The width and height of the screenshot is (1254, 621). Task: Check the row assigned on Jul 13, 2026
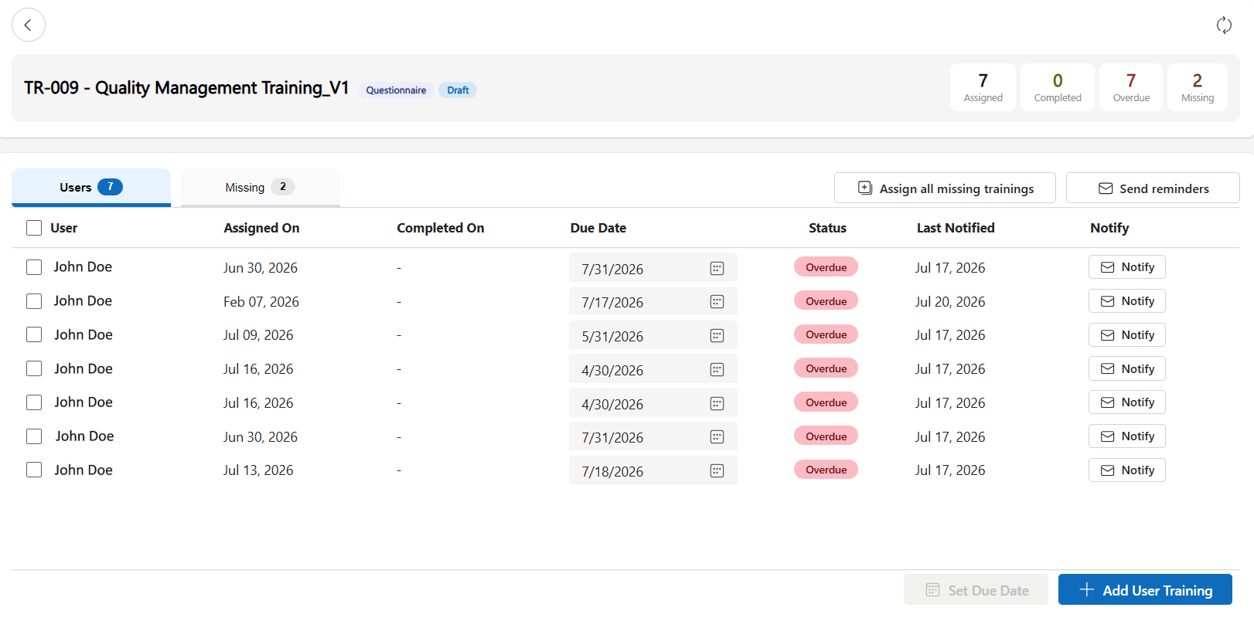(x=34, y=470)
